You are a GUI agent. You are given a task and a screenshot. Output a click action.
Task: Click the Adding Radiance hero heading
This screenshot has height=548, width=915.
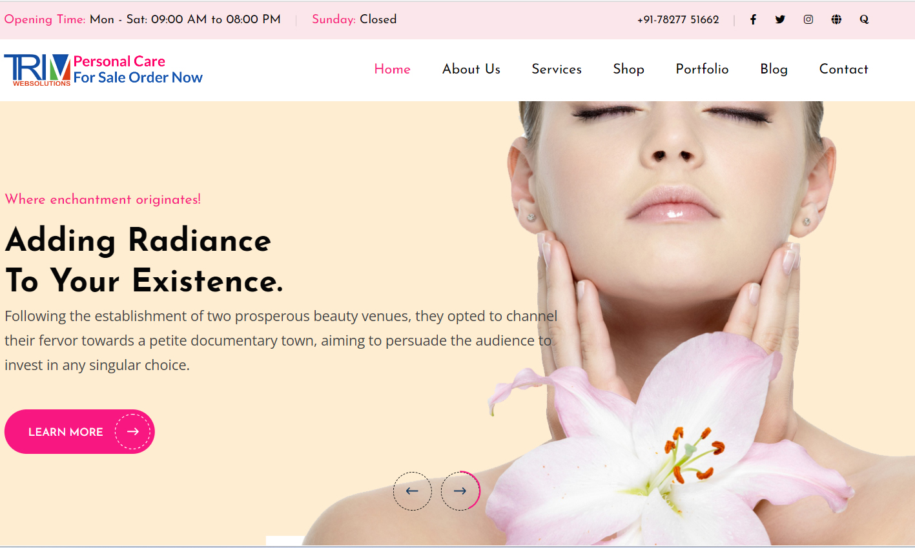pos(144,260)
